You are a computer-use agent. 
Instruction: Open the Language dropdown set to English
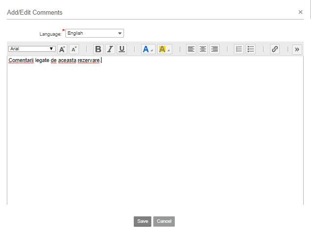point(95,33)
